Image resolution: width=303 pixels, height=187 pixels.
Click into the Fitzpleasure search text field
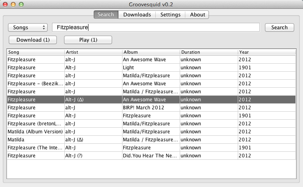(x=156, y=27)
